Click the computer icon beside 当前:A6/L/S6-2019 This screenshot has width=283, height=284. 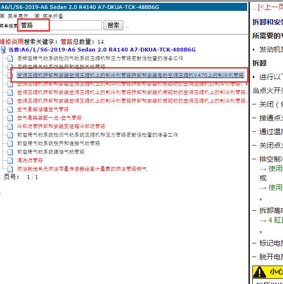[3, 50]
